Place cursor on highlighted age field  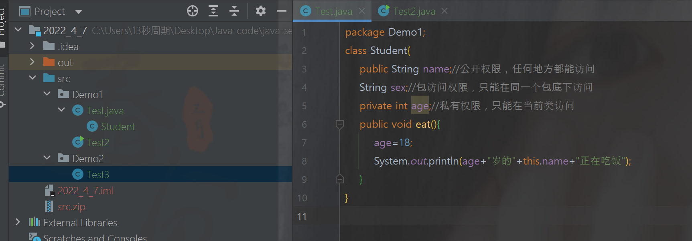tap(420, 106)
